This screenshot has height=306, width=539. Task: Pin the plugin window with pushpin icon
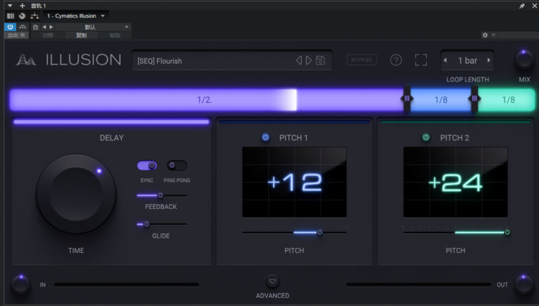coord(521,6)
